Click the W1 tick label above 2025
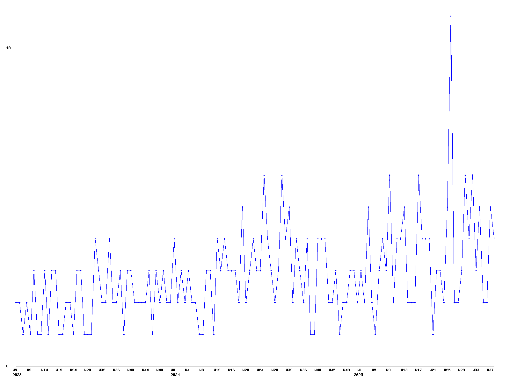The width and height of the screenshot is (510, 382). click(360, 370)
